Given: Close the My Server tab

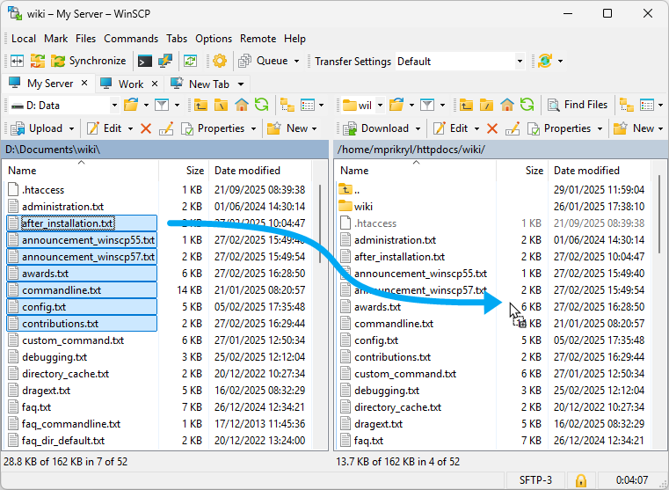Looking at the screenshot, I should click(x=84, y=84).
